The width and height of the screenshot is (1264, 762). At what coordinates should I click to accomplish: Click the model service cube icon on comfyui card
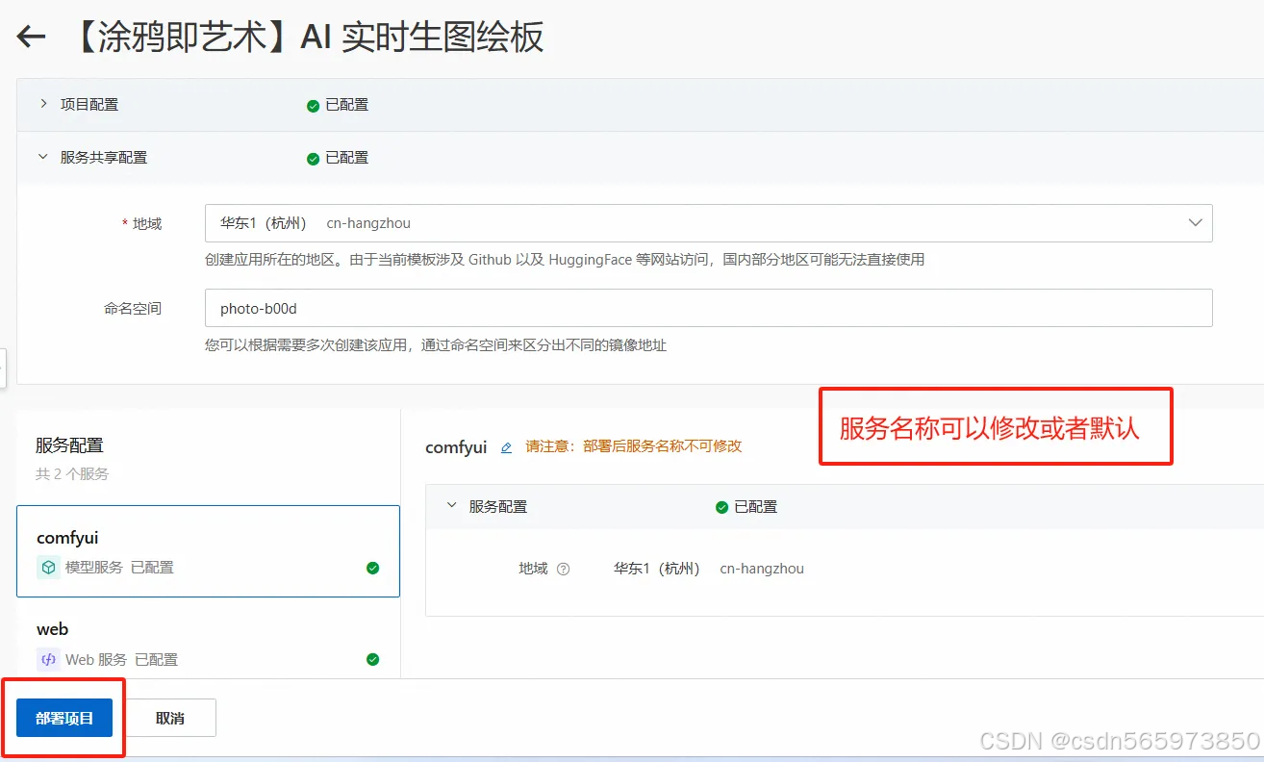pos(47,567)
